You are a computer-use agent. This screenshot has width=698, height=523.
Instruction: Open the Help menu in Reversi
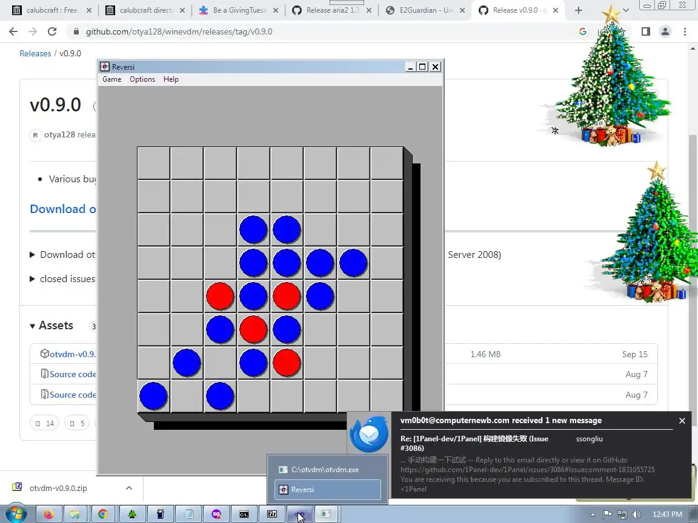[171, 79]
